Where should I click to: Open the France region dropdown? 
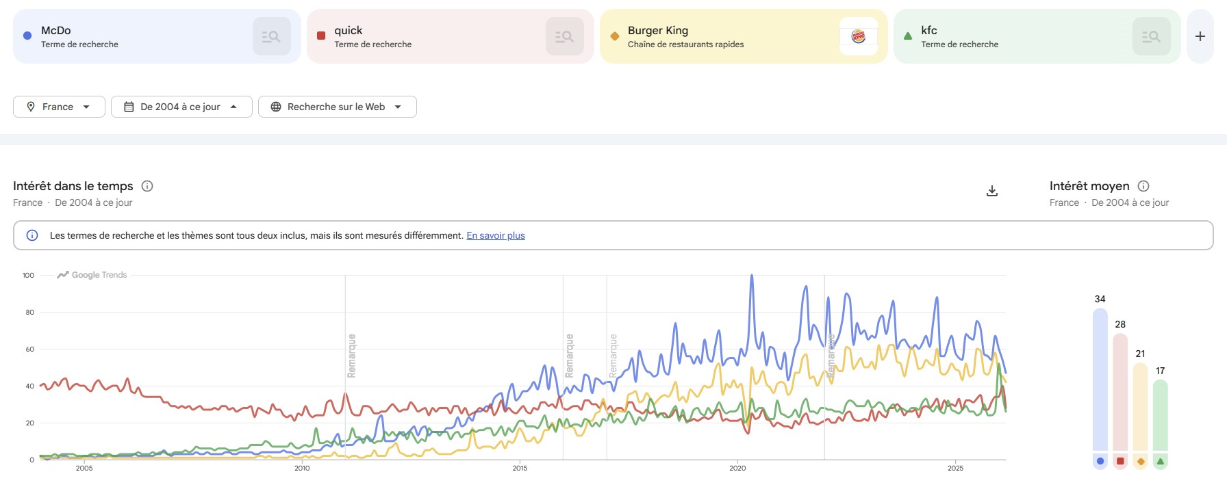click(59, 107)
